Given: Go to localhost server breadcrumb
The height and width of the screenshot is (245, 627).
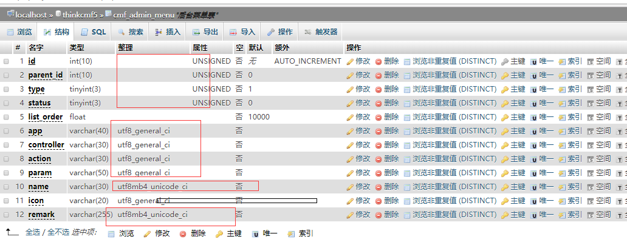Looking at the screenshot, I should click(32, 15).
